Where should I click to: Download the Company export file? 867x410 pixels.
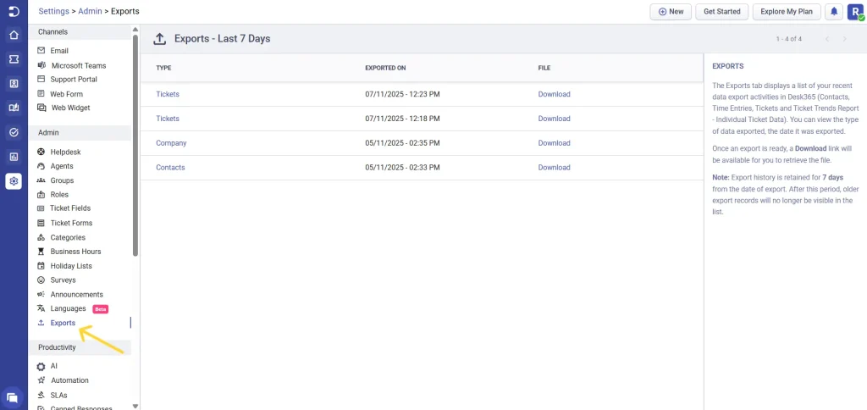554,143
